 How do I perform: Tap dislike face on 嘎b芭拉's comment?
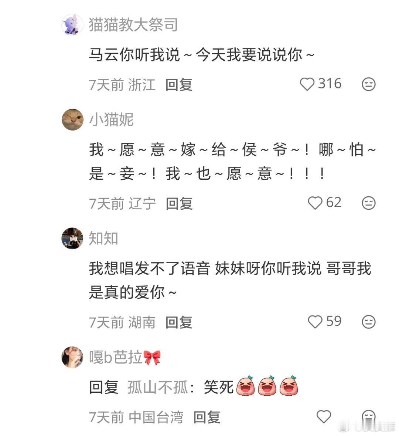[369, 416]
